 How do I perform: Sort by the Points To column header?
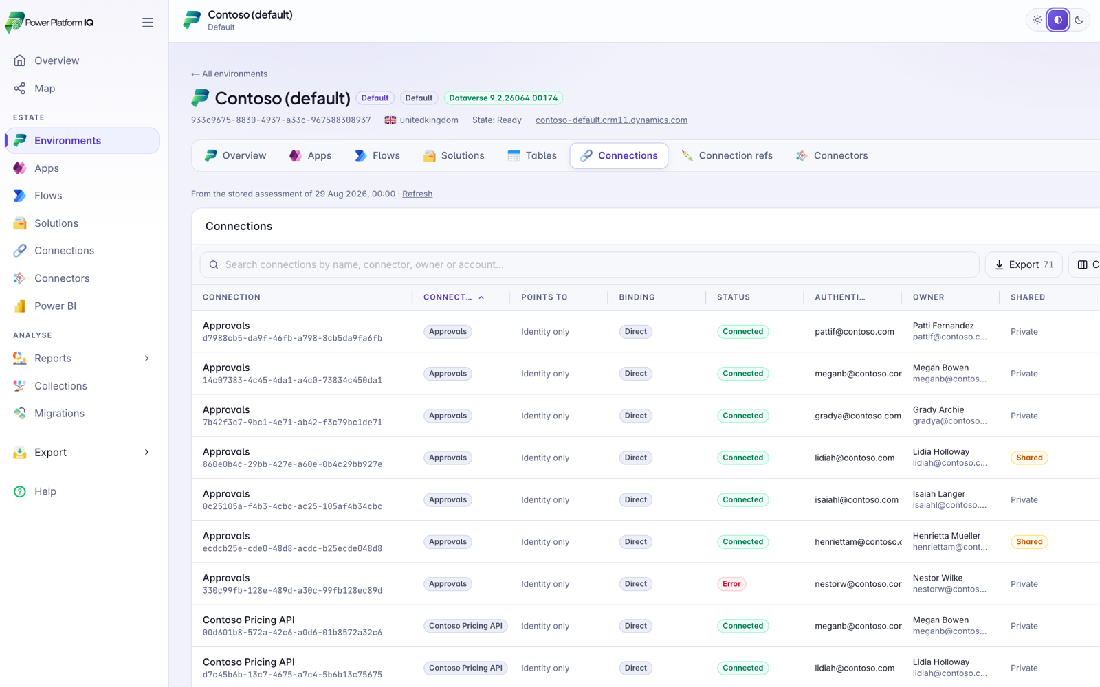pos(544,297)
